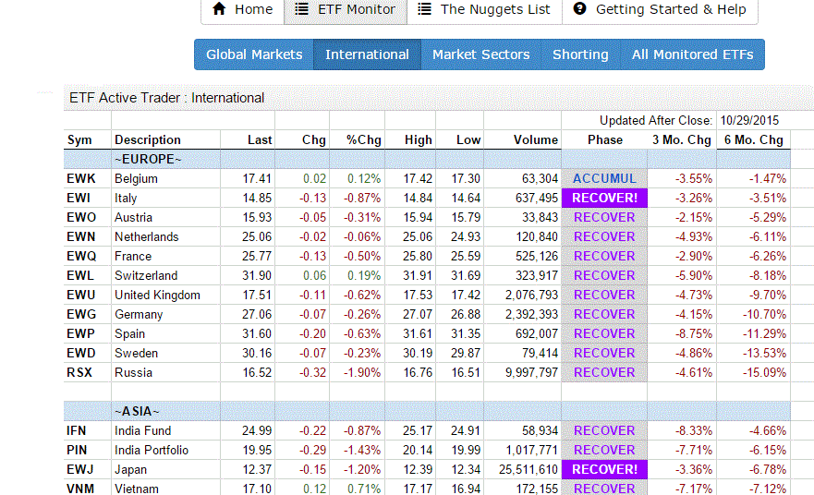Open the Global Markets tab

tap(254, 54)
